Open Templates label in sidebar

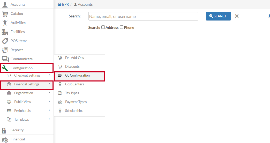coord(21,119)
